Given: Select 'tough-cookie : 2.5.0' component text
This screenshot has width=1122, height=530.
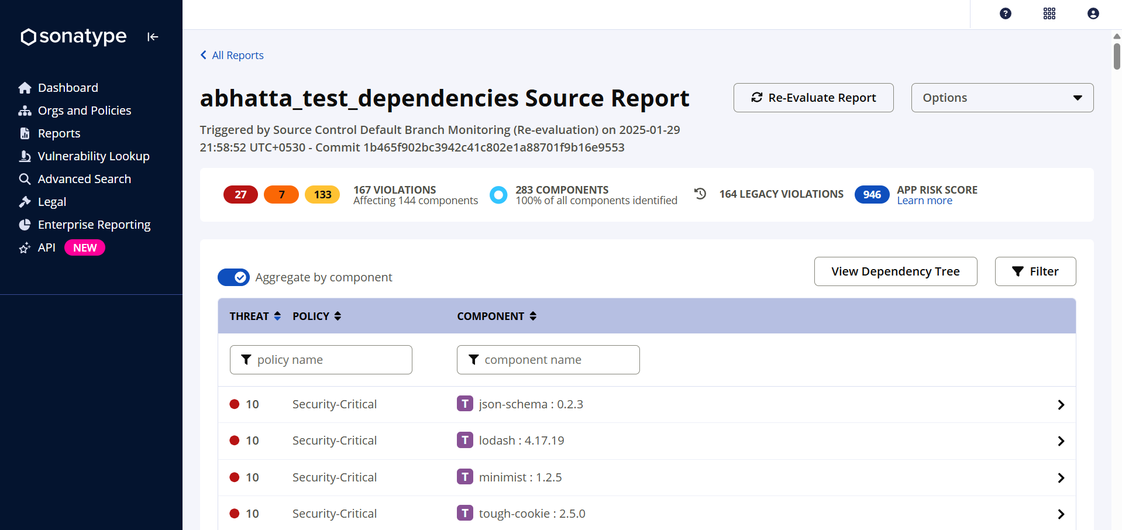Looking at the screenshot, I should tap(532, 514).
